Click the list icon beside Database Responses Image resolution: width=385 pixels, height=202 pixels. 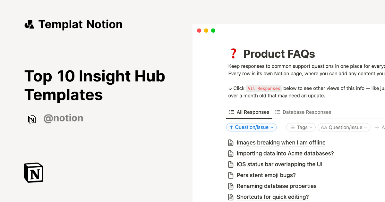(x=278, y=112)
